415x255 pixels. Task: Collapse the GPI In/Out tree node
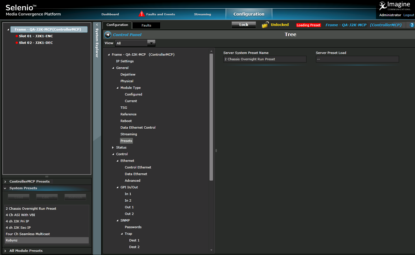point(117,187)
